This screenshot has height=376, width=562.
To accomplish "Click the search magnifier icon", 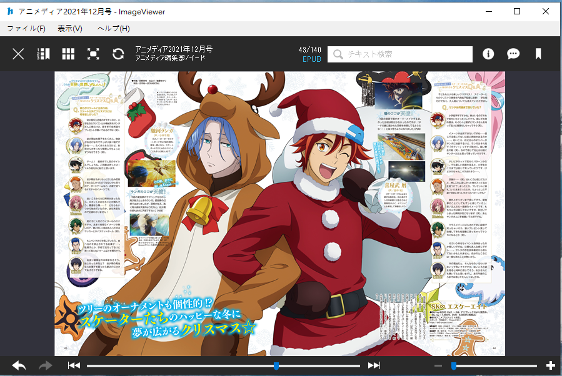I will click(x=338, y=54).
